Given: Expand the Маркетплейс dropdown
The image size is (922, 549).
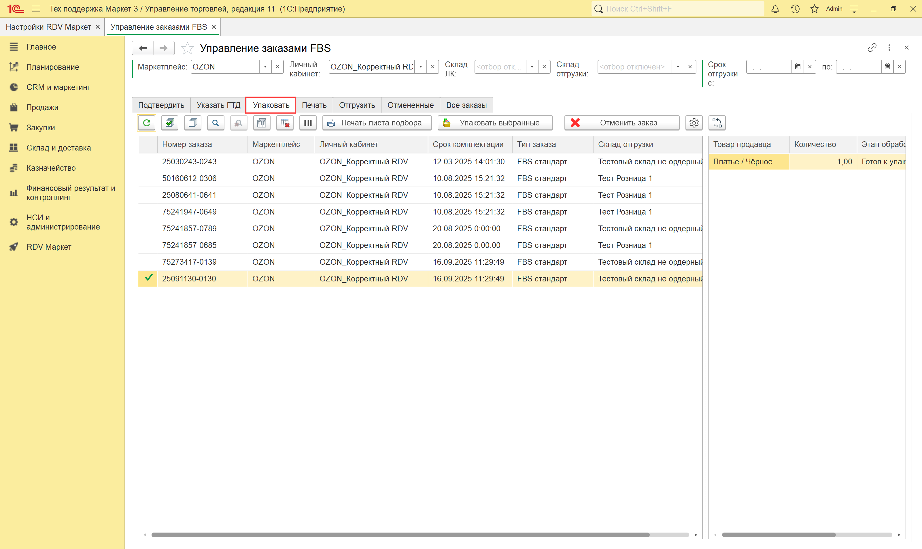Looking at the screenshot, I should [265, 67].
